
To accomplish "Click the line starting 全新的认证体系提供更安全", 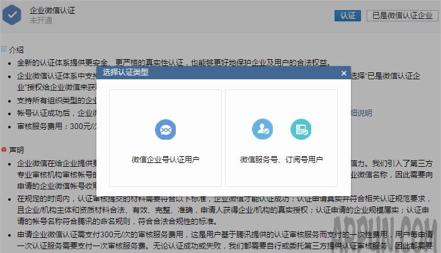I will pyautogui.click(x=174, y=62).
